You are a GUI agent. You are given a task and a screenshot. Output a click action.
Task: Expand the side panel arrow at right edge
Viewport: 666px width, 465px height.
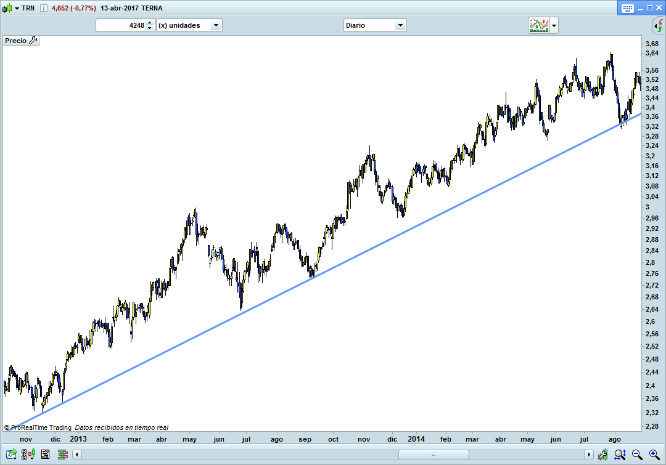[658, 25]
